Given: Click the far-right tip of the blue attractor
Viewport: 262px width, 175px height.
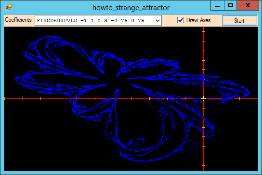Looking at the screenshot, I should coord(249,93).
